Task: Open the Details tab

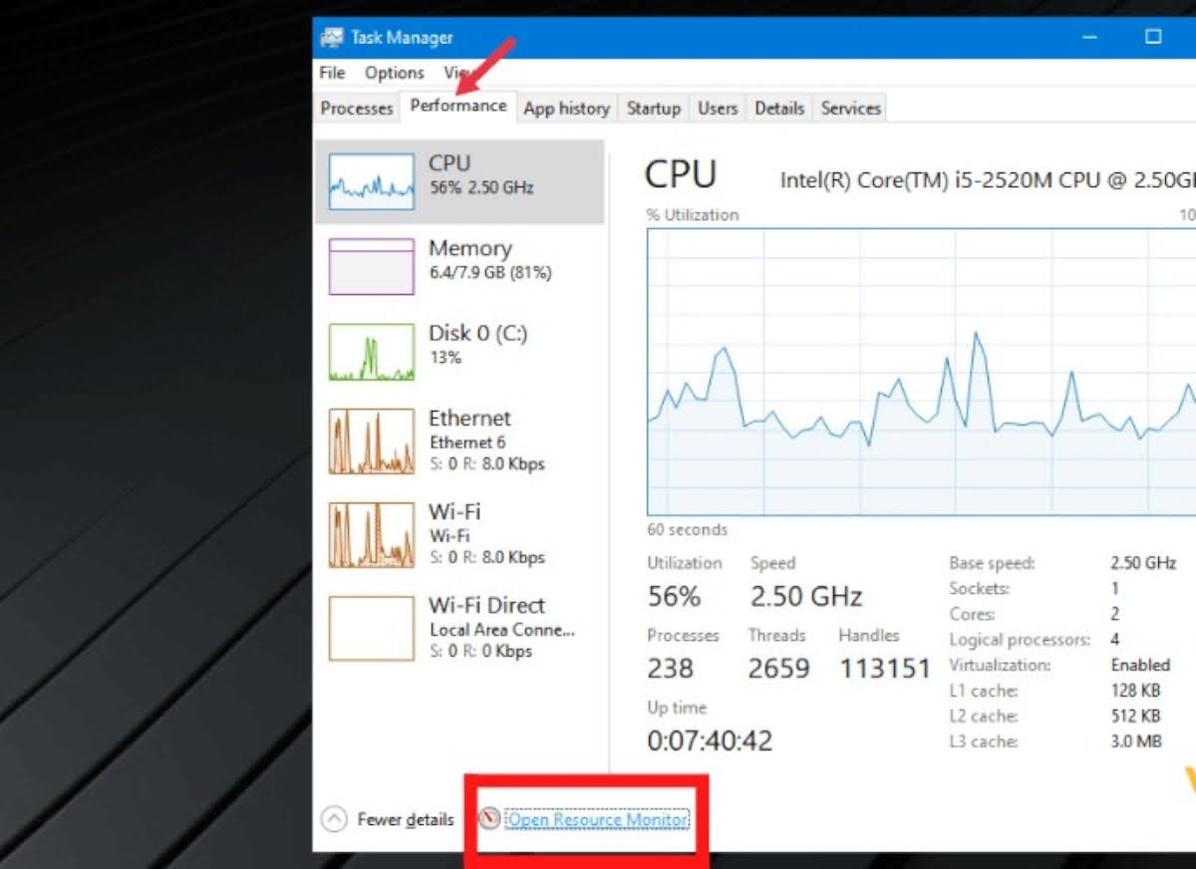Action: coord(779,109)
